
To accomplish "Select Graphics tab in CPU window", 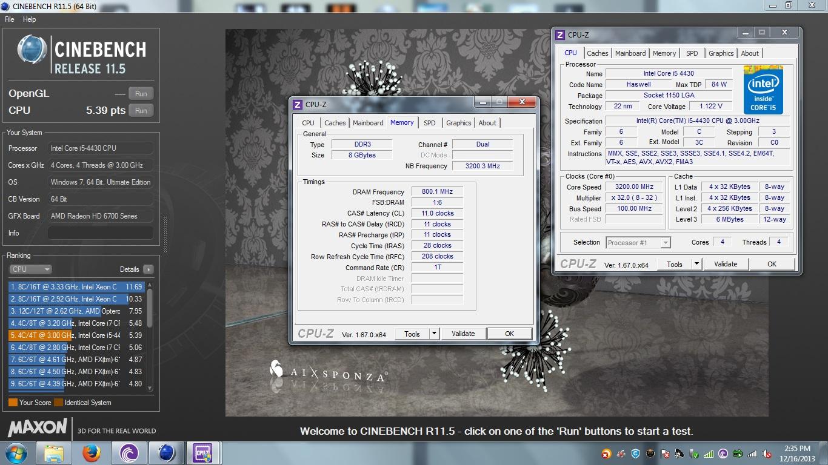I will (x=721, y=53).
